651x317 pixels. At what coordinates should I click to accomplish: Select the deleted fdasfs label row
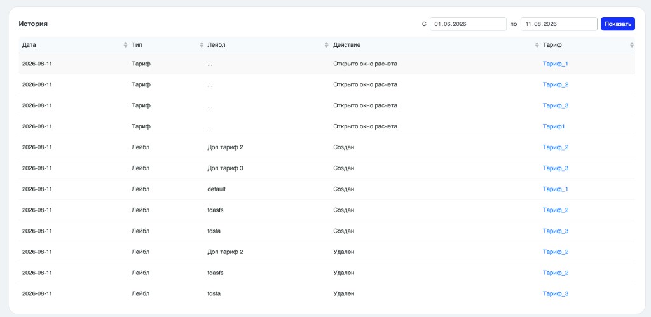pos(327,273)
